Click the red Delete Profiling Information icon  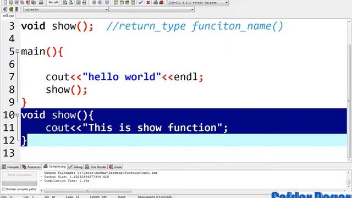(161, 2)
